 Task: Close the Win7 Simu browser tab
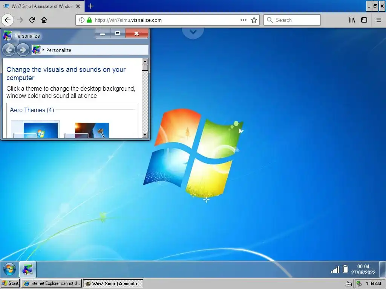click(x=78, y=6)
